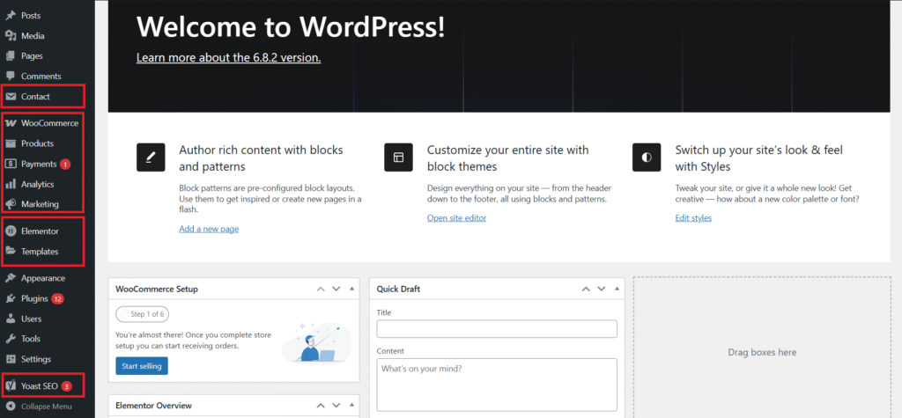Toggle Quick Draft panel collapse triangle
The height and width of the screenshot is (418, 902).
click(x=617, y=289)
